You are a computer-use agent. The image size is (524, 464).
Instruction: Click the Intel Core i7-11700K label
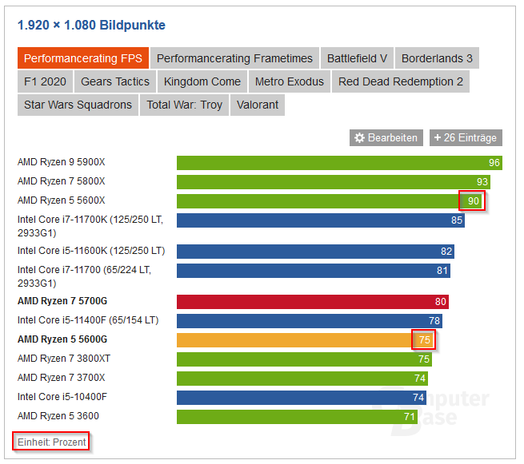point(90,226)
